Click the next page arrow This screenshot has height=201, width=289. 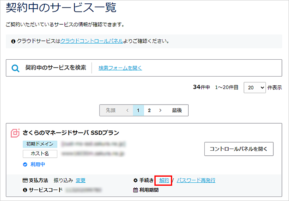coord(160,110)
